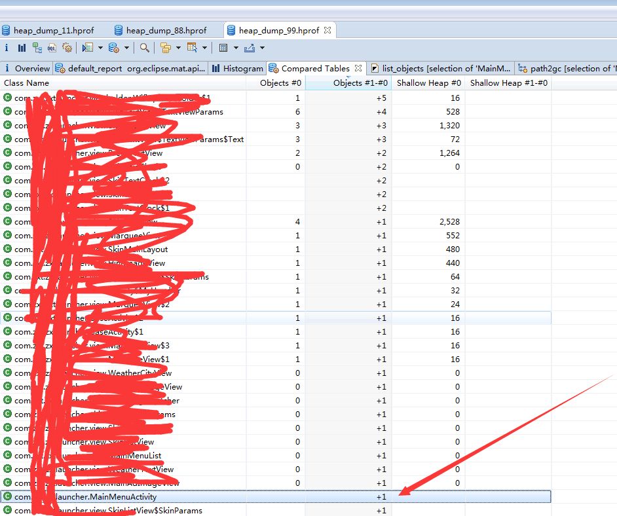Click the Objects #0 cell showing 6
Viewport: 617px width, 516px height.
(x=297, y=112)
